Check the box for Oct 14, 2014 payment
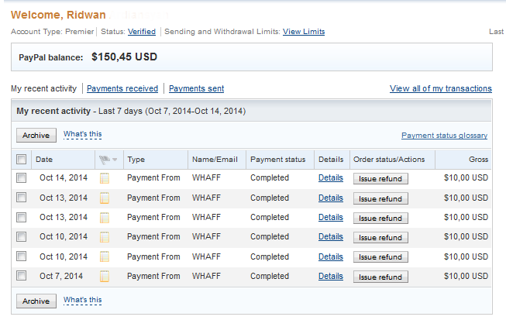The width and height of the screenshot is (506, 327). click(22, 178)
